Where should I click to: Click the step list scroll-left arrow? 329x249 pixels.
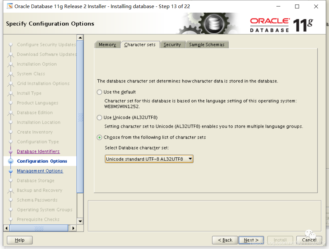(x=6, y=228)
